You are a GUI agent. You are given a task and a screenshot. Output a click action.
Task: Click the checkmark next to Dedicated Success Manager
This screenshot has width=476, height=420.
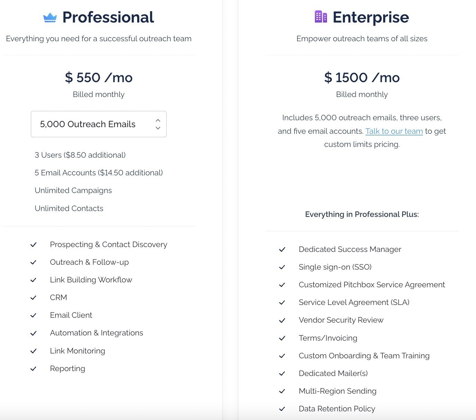[x=282, y=249]
